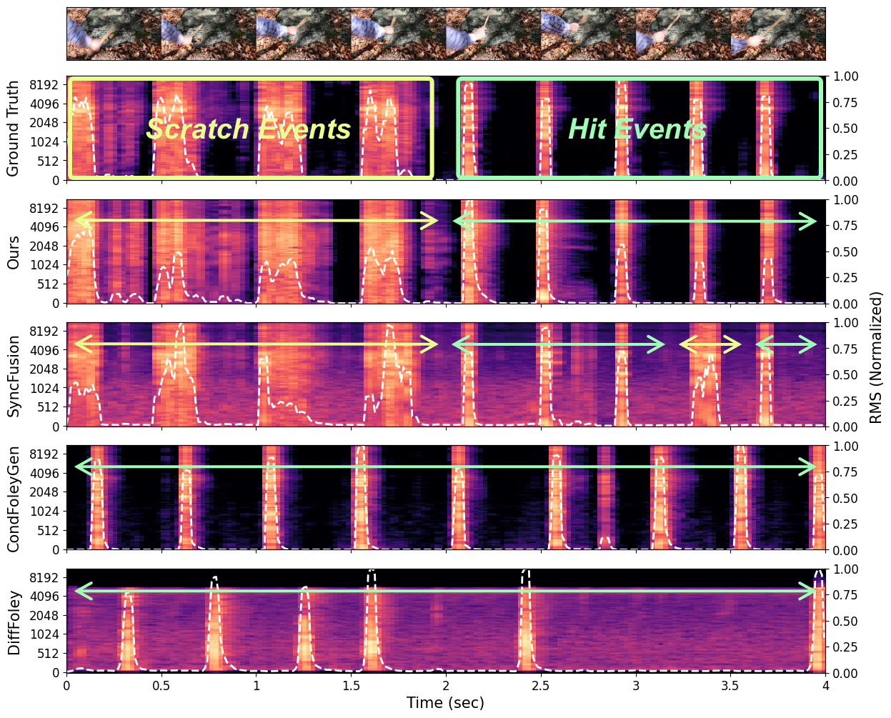Click the 'CondFoleyGen' panel label

[13, 498]
